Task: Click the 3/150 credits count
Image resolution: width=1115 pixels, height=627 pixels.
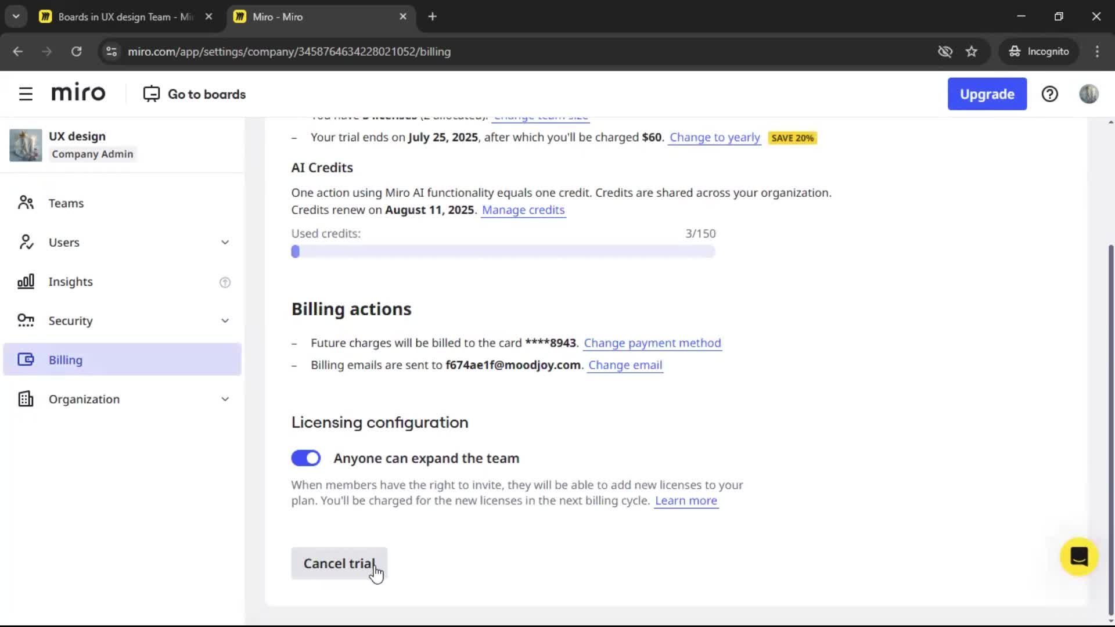Action: [700, 233]
